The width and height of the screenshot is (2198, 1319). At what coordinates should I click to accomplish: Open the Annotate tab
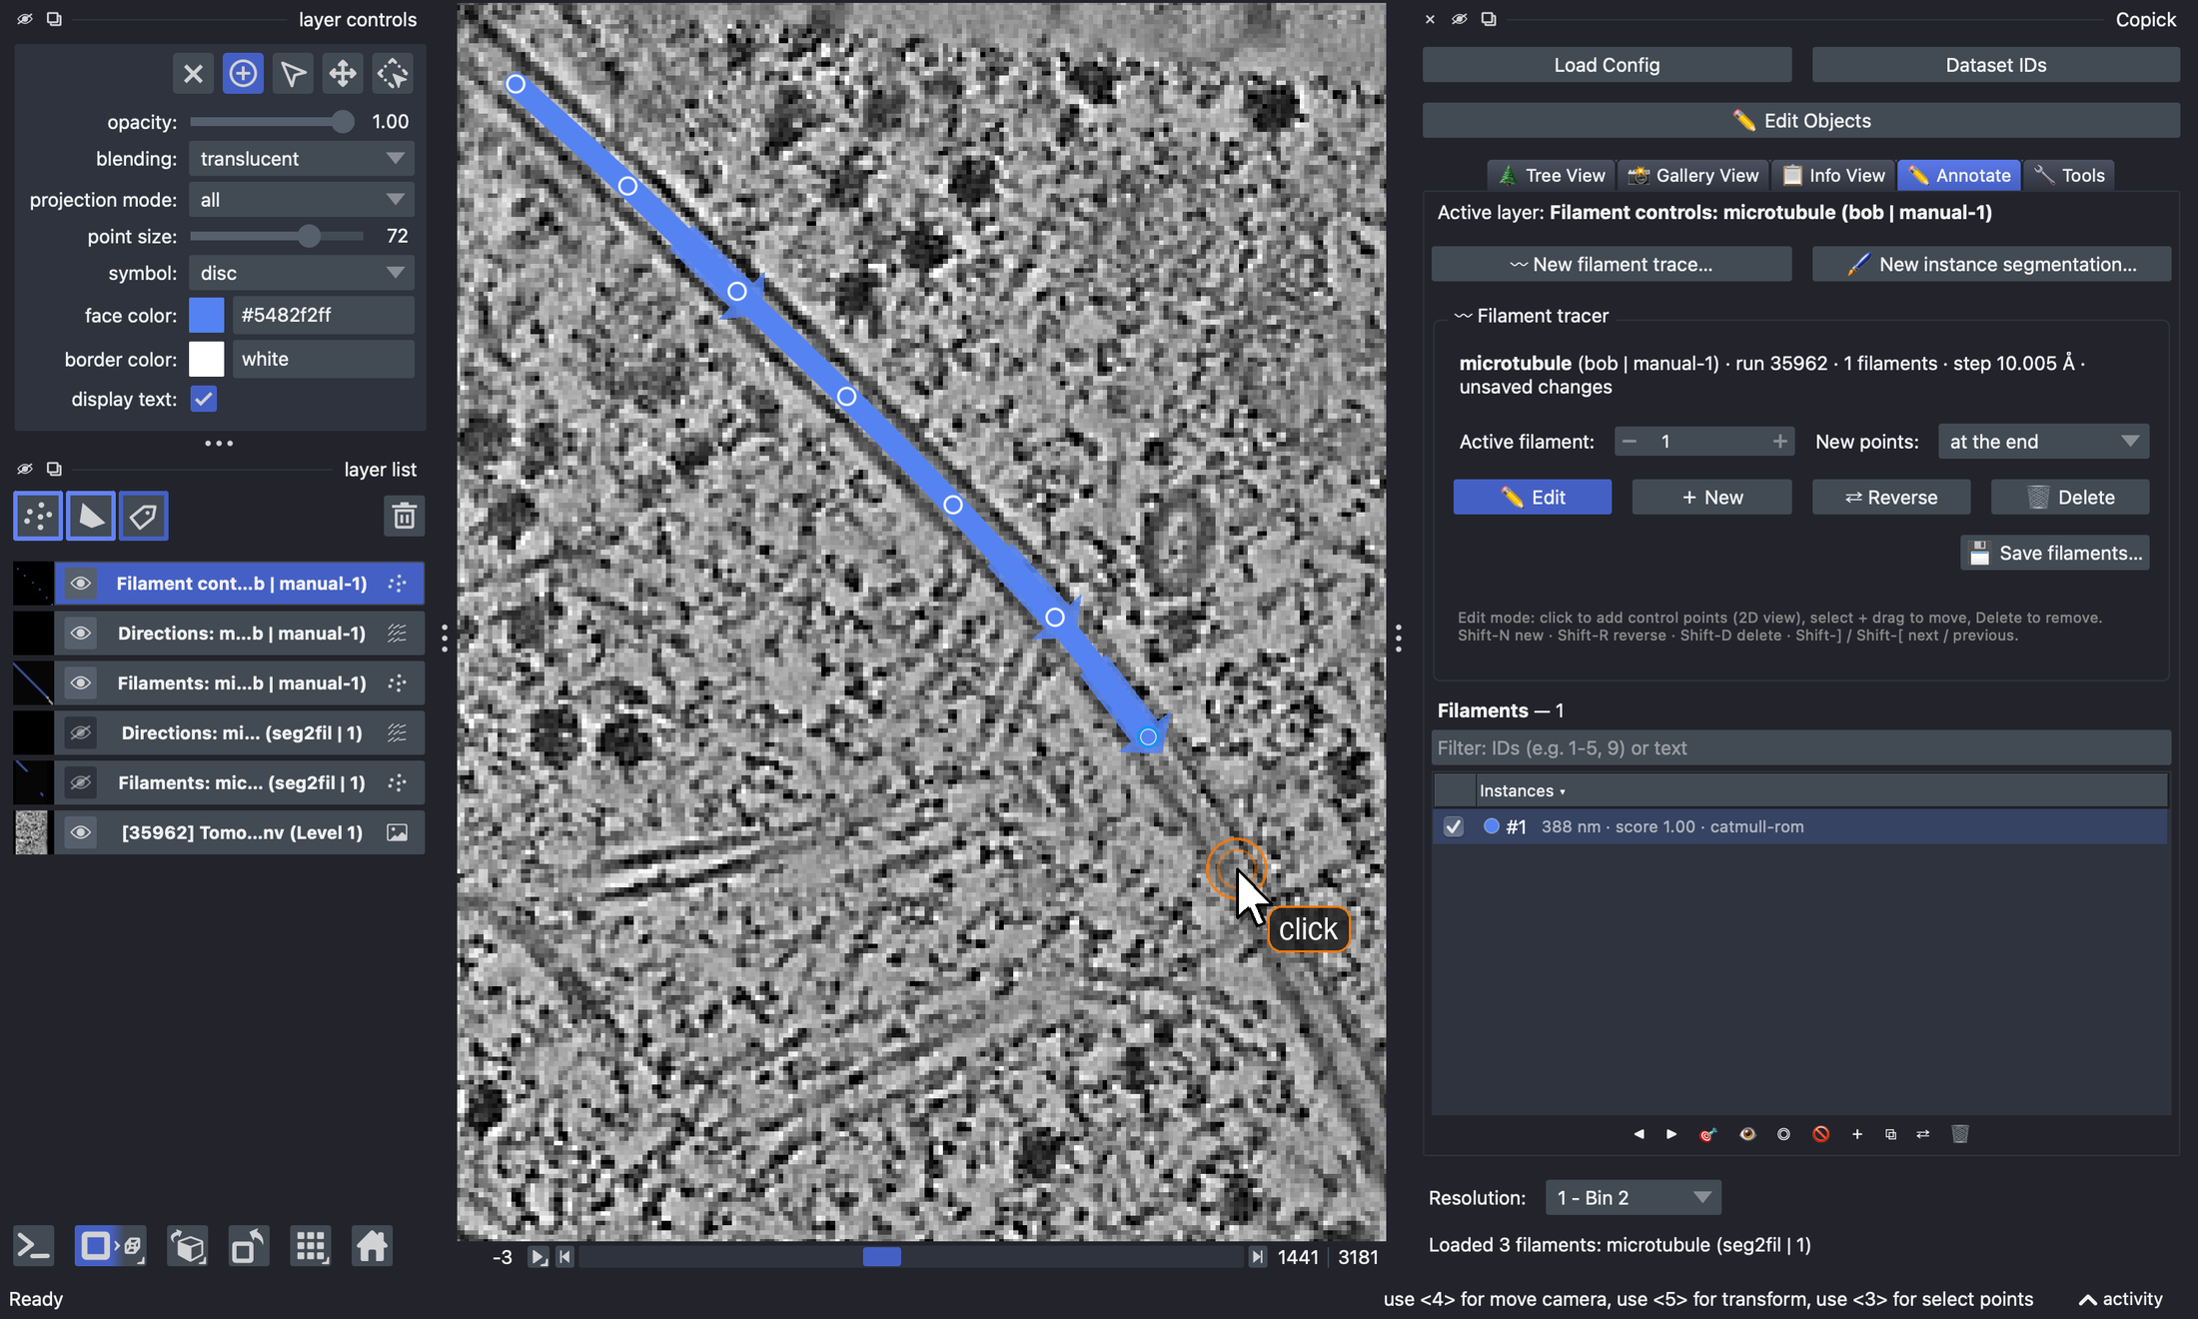pyautogui.click(x=1959, y=176)
